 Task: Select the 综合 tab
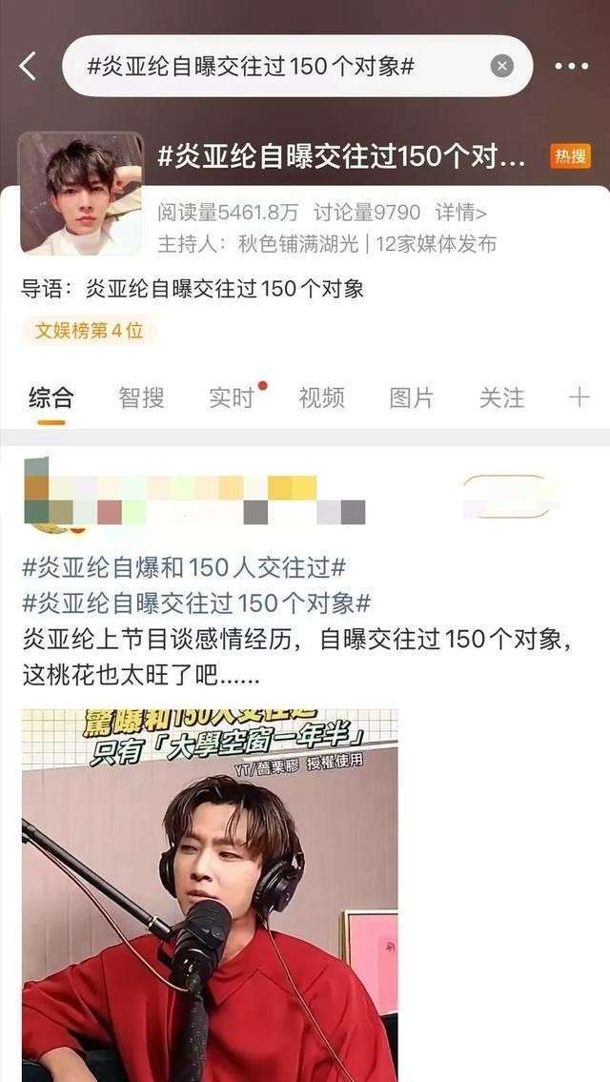point(51,398)
